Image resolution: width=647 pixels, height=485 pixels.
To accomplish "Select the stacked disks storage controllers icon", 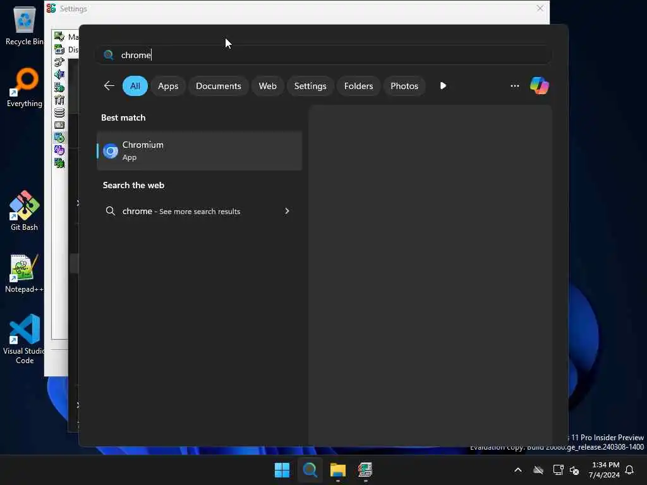I will (59, 112).
